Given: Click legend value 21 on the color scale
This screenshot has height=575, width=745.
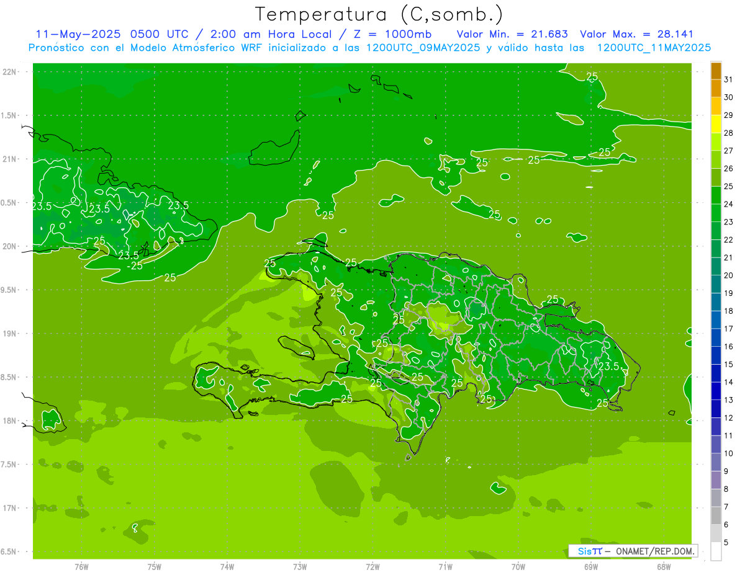Looking at the screenshot, I should [729, 257].
